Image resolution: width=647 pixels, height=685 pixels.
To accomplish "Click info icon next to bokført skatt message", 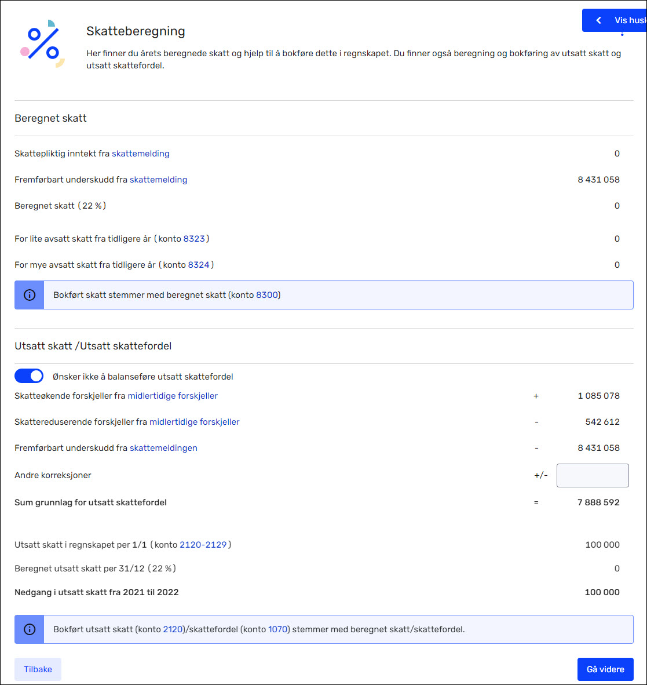I will pyautogui.click(x=29, y=295).
